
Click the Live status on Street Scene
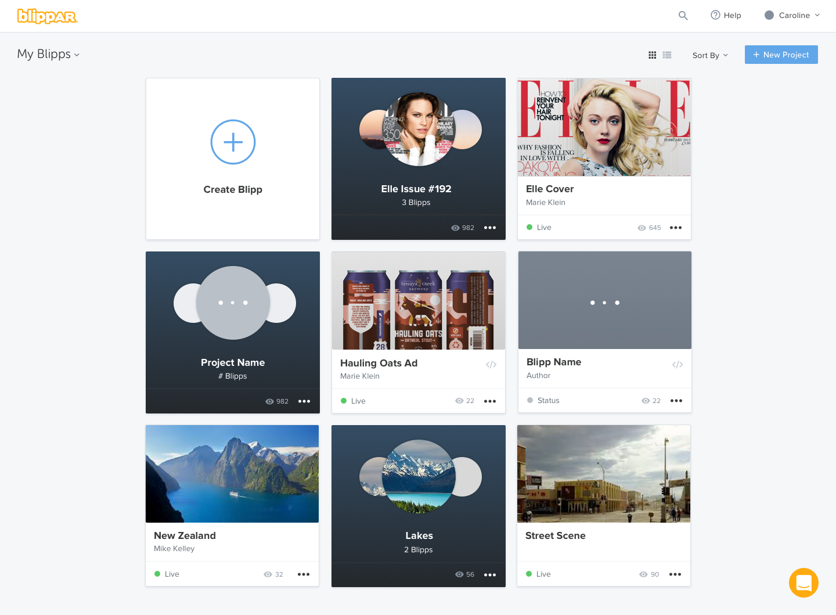(538, 574)
